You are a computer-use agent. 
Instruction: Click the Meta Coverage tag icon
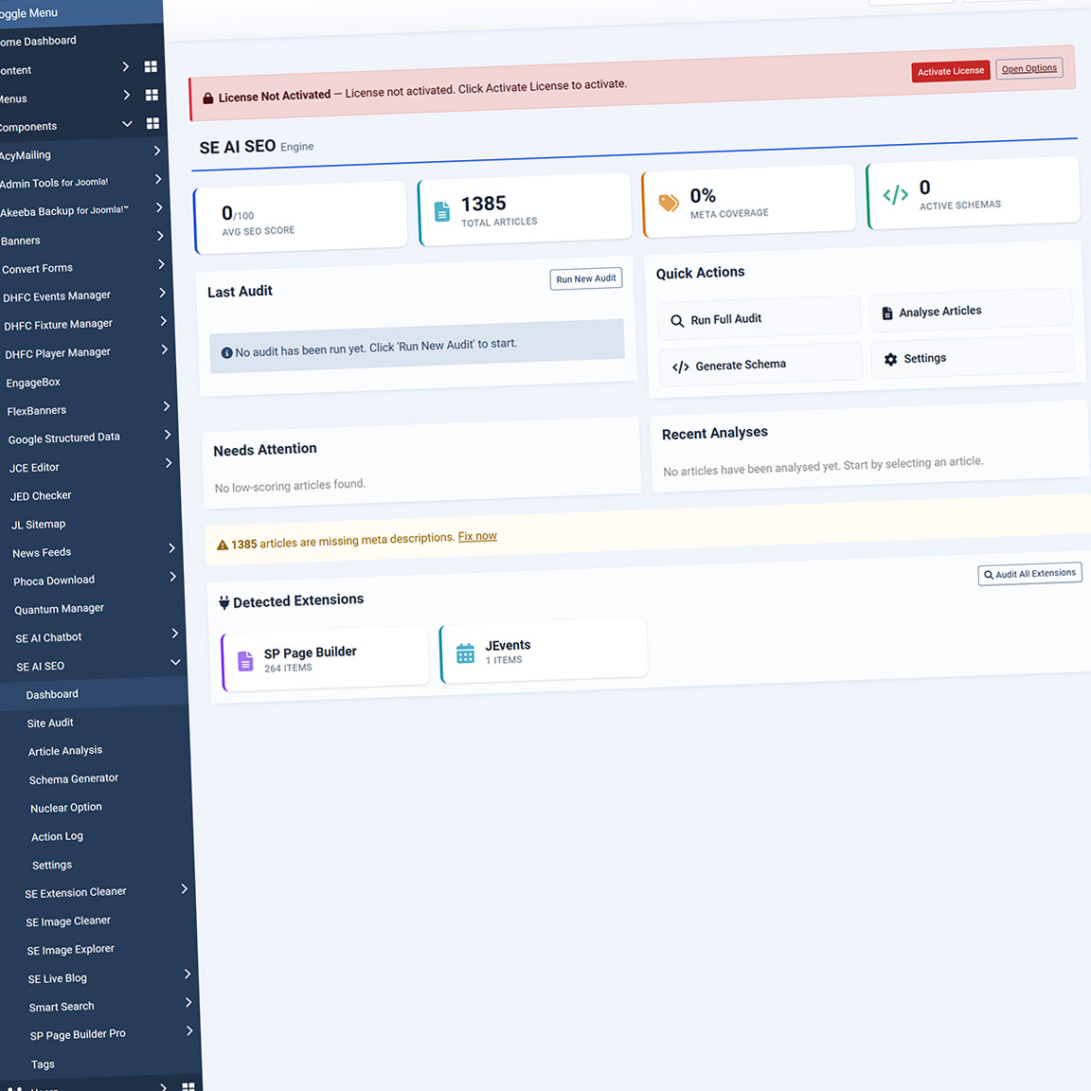(669, 203)
